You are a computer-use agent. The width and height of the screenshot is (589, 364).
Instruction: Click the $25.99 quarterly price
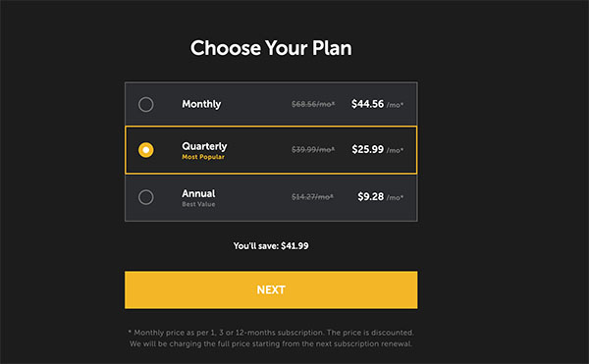coord(368,149)
